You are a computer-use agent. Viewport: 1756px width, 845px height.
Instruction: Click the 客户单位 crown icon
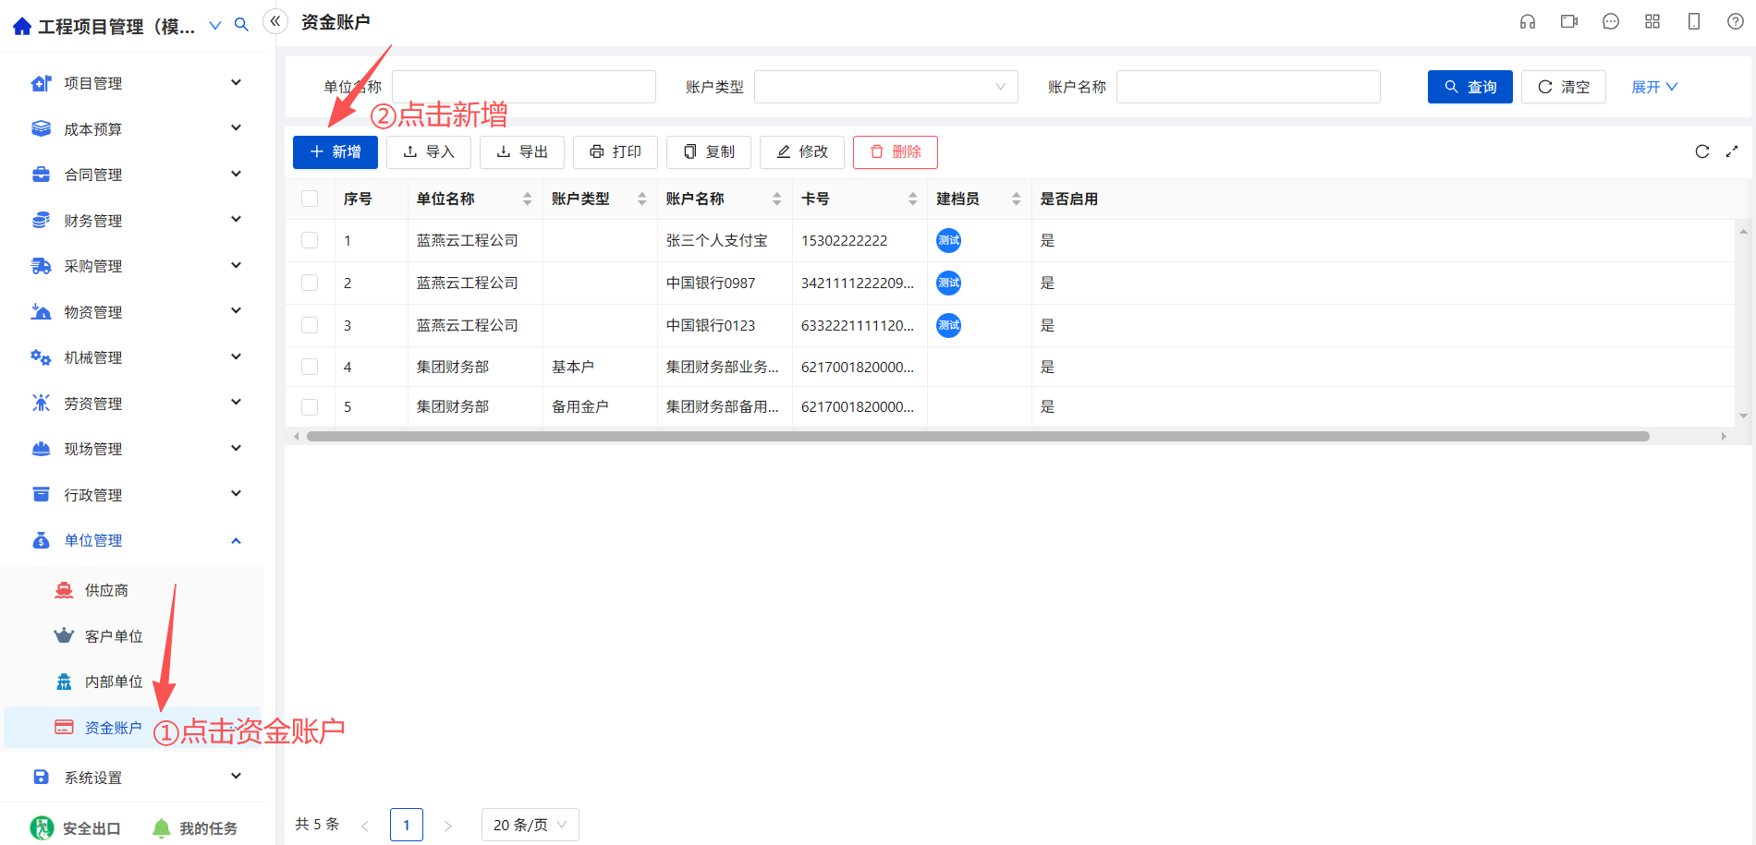(64, 635)
